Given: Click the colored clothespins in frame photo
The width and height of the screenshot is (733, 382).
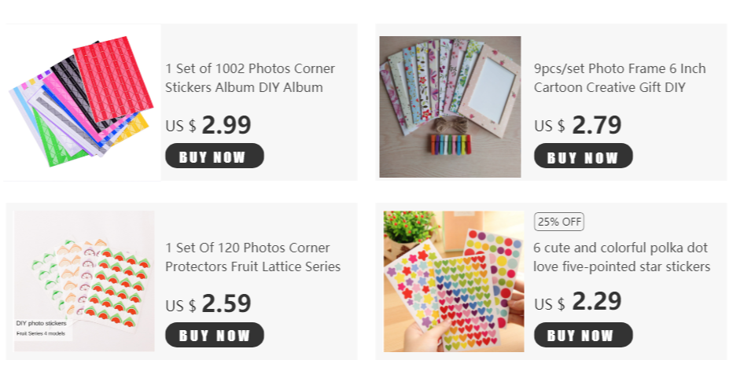Looking at the screenshot, I should (x=450, y=143).
